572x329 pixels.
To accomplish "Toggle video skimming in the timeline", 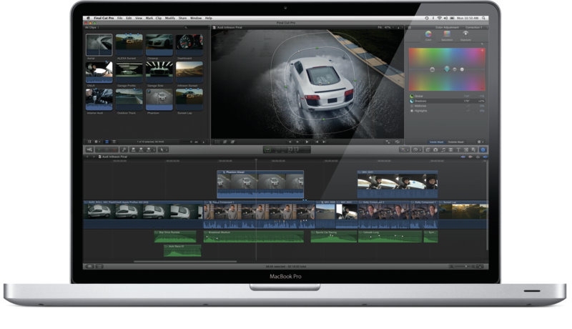I will click(463, 157).
